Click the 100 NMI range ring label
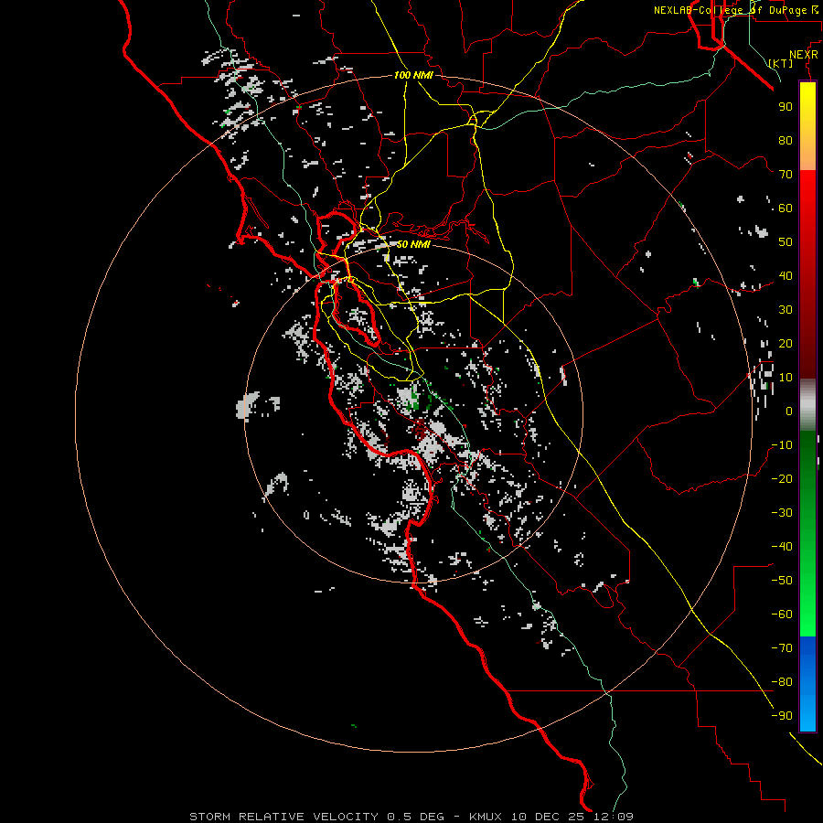Viewport: 823px width, 823px height. click(413, 75)
